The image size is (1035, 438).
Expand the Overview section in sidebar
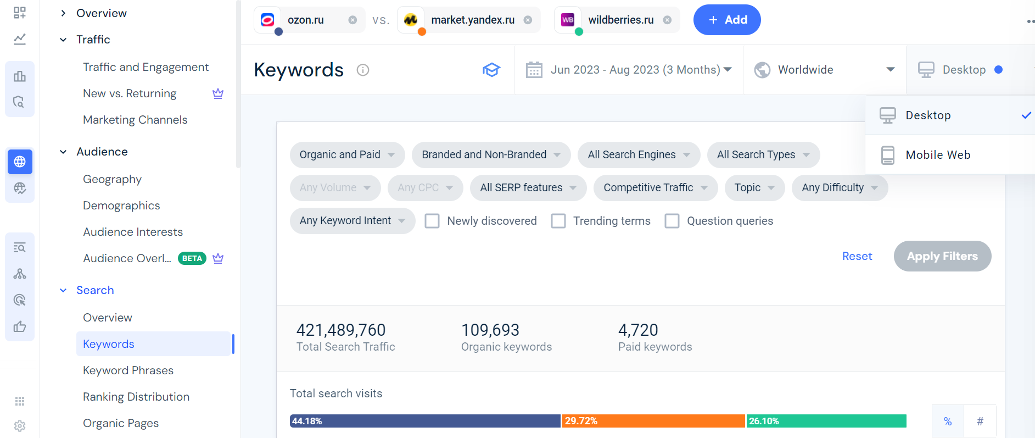coord(63,13)
